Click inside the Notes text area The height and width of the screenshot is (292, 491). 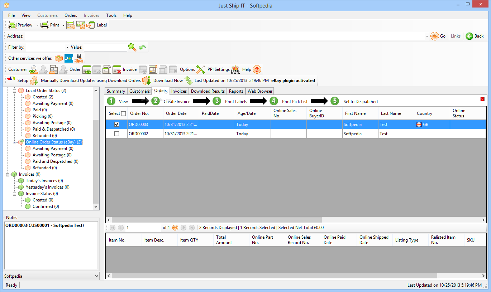coord(51,245)
